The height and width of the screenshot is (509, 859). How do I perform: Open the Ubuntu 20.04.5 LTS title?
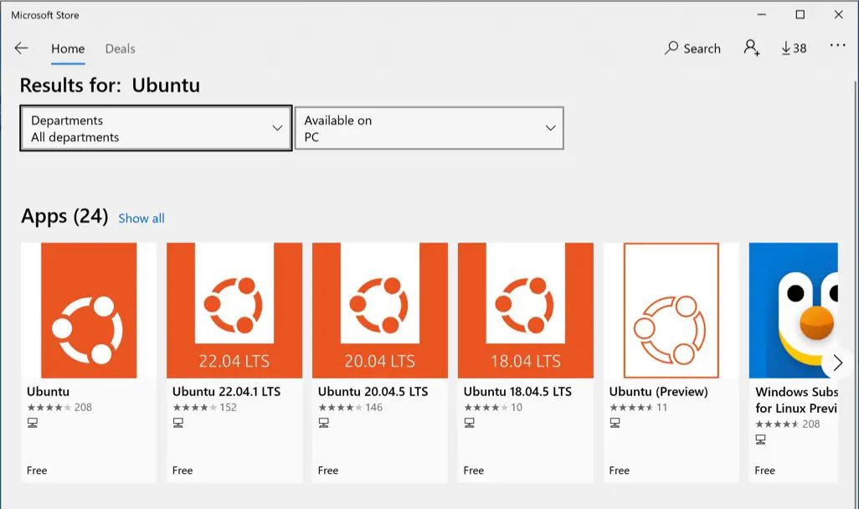(373, 392)
